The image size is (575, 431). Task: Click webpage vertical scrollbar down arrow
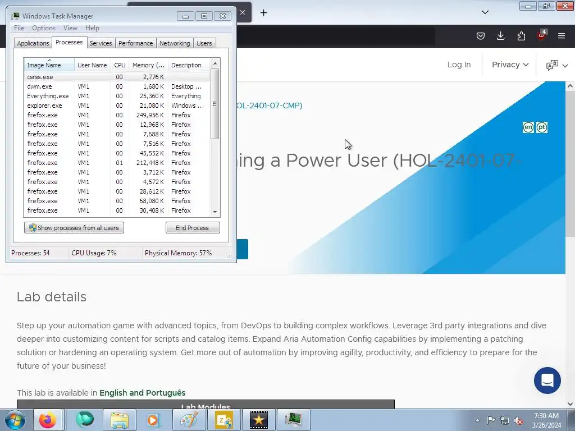[x=570, y=404]
